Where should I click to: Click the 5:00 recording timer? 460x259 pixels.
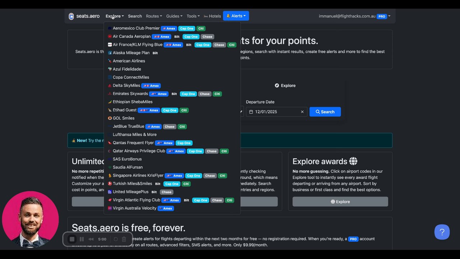102,239
